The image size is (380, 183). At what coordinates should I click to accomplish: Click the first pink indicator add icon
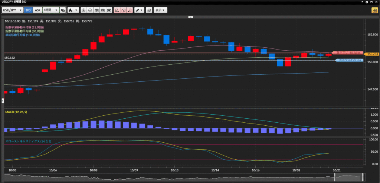[117, 10]
